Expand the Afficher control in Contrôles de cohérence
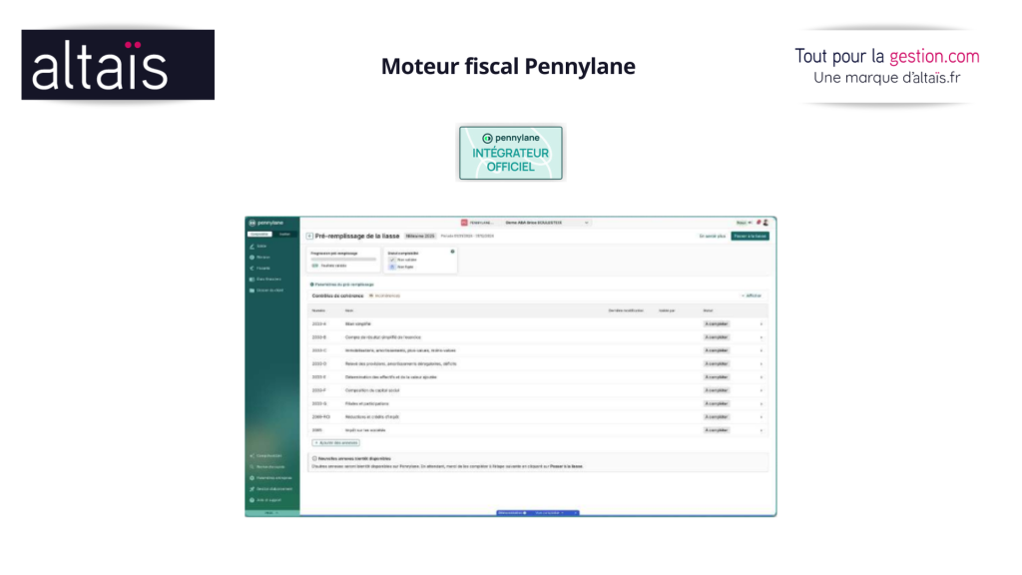 pos(752,295)
